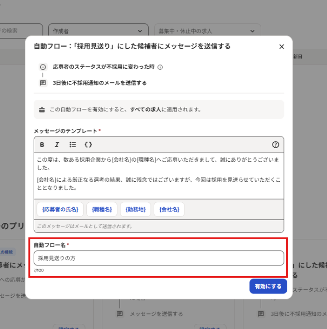Image resolution: width=327 pixels, height=329 pixels.
Task: Click the minus circle trigger step icon
Action: tap(43, 67)
